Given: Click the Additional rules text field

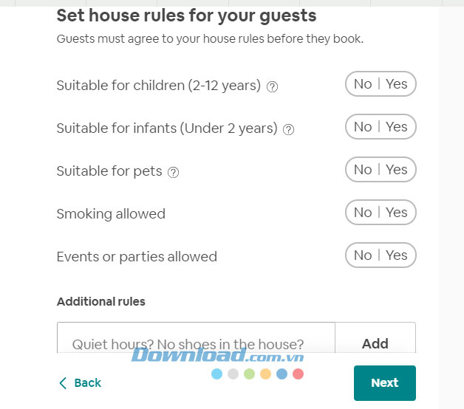Looking at the screenshot, I should (196, 343).
